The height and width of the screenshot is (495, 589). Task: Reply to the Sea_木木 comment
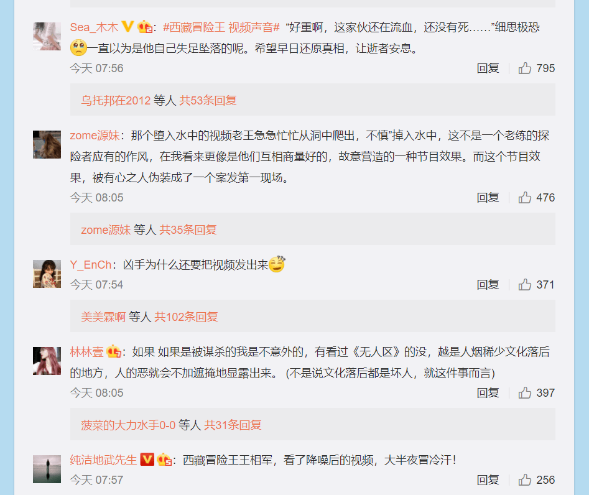(488, 68)
